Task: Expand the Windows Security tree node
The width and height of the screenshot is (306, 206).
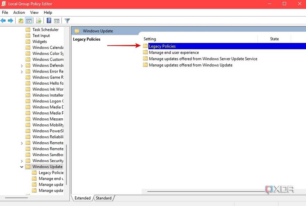Action: click(22, 161)
